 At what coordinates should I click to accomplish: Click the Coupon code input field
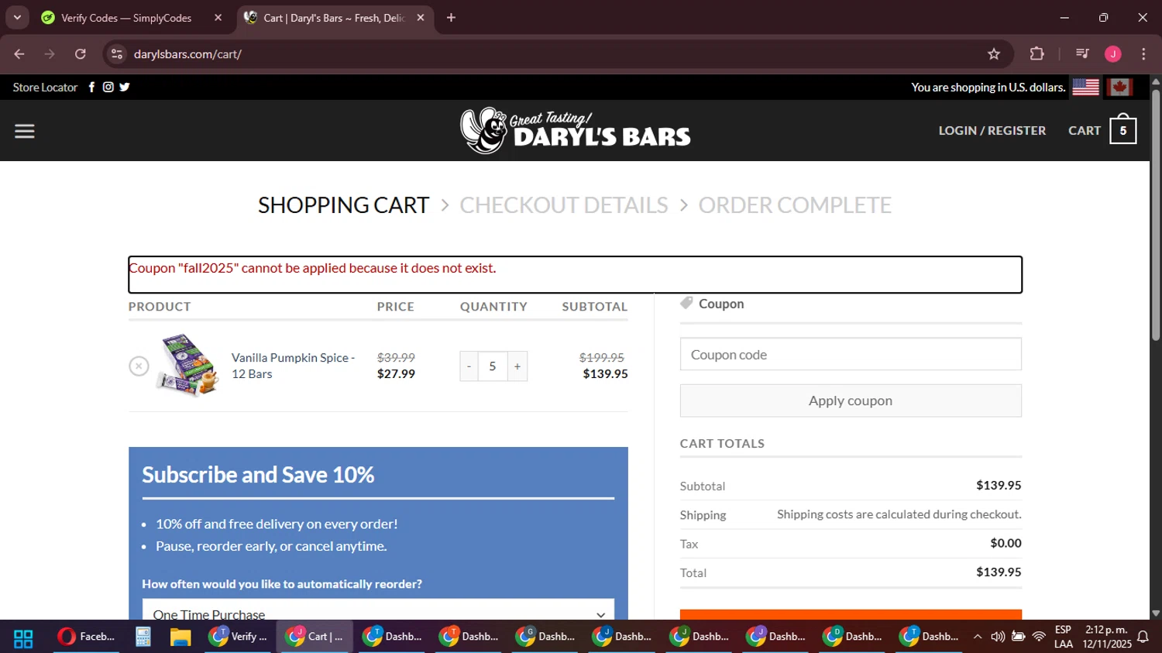tap(851, 354)
